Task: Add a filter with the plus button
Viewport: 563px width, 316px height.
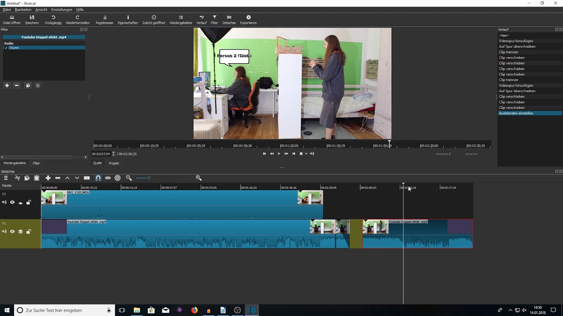Action: (7, 86)
